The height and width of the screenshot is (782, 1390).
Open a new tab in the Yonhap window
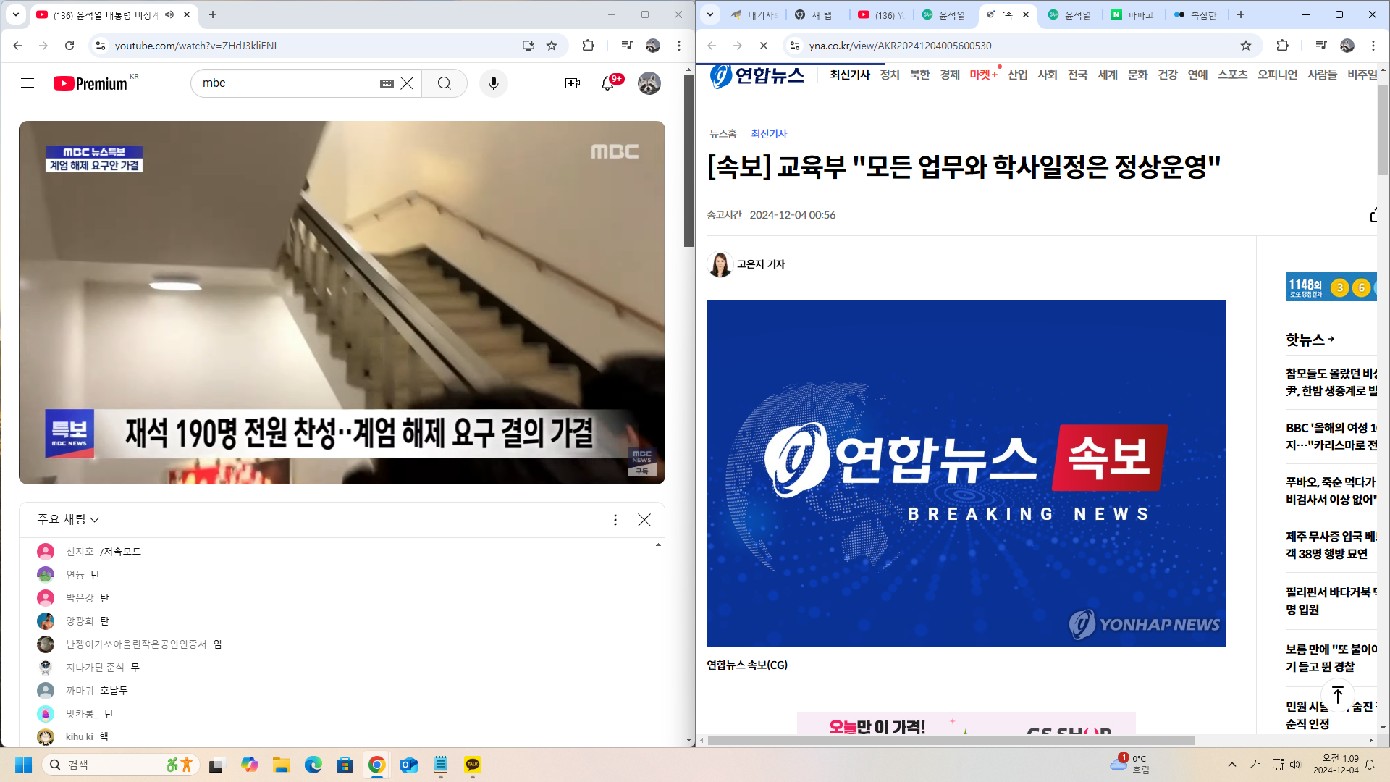1241,14
